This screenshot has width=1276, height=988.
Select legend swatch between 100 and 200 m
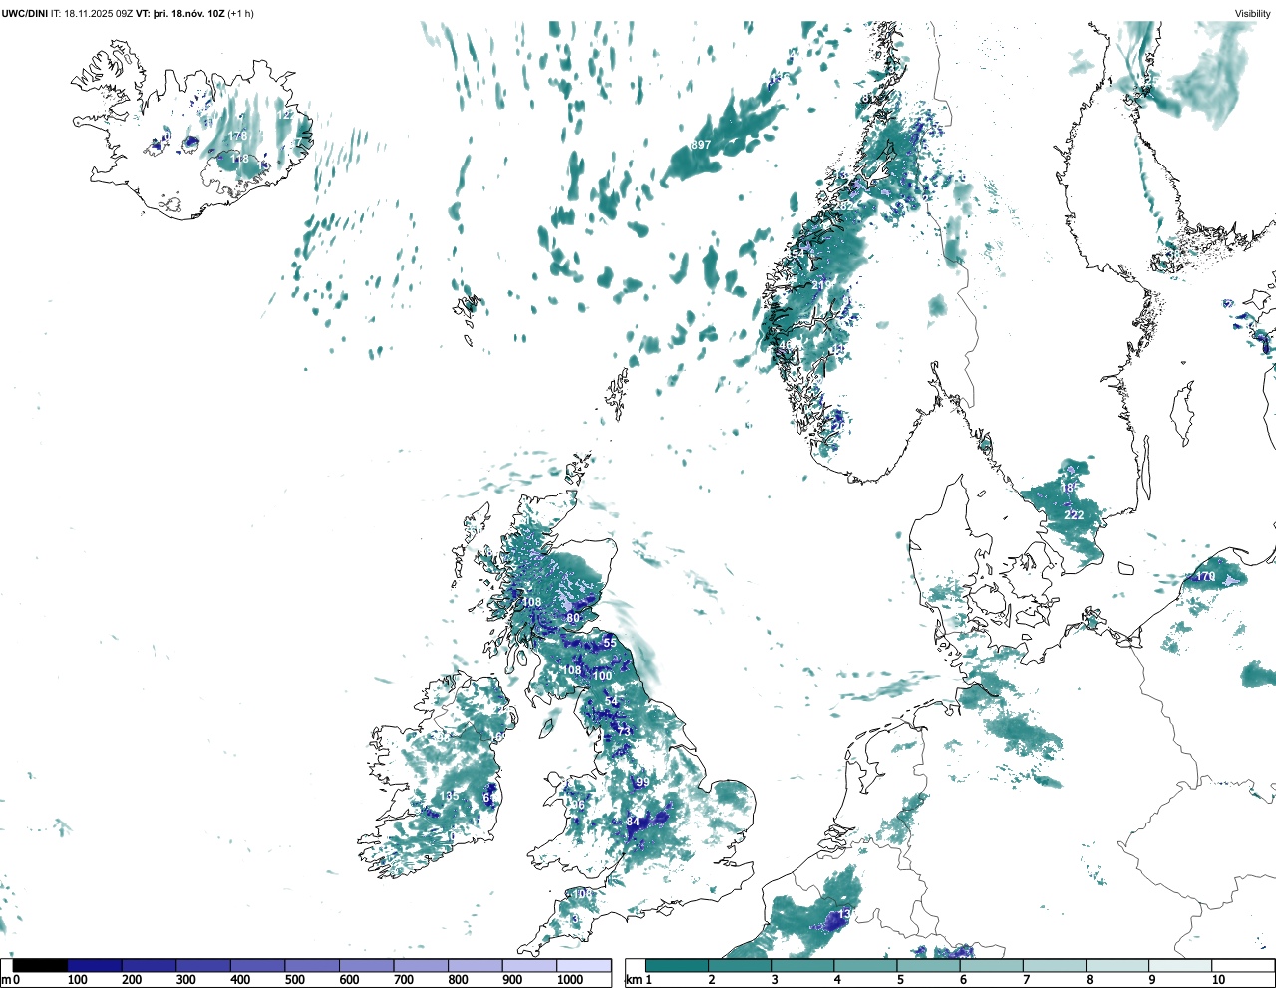95,966
